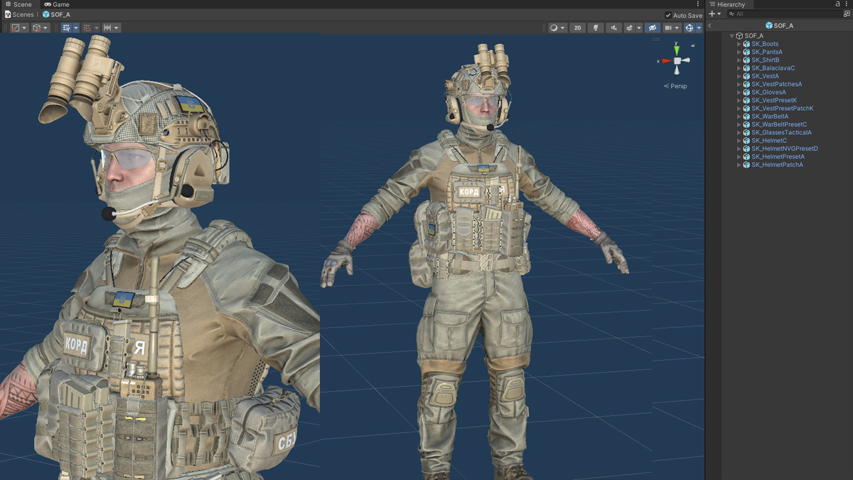
Task: Toggle scene lighting icon
Action: point(596,28)
